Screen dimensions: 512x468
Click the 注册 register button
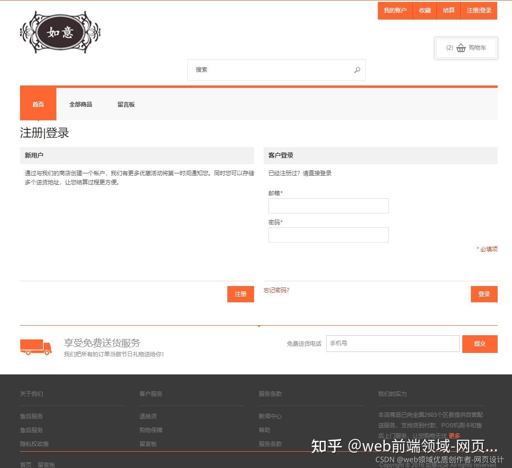point(240,294)
